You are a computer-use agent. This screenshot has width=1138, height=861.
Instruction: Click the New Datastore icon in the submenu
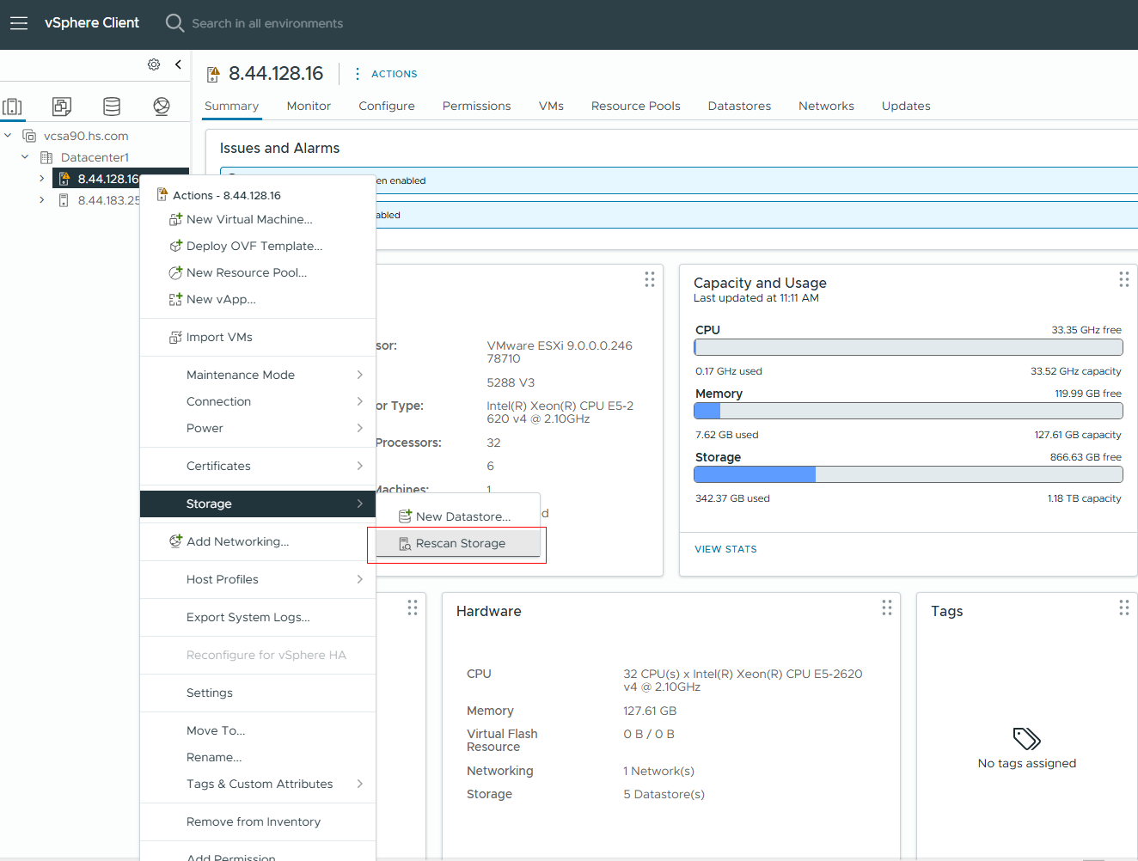[405, 516]
